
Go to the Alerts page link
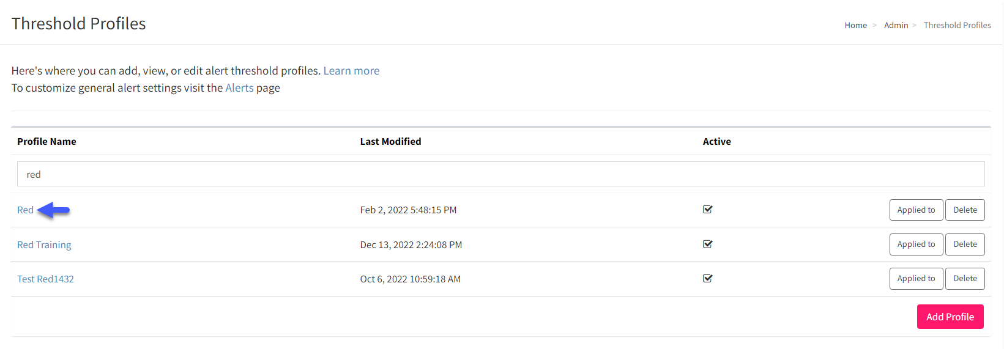[x=239, y=88]
